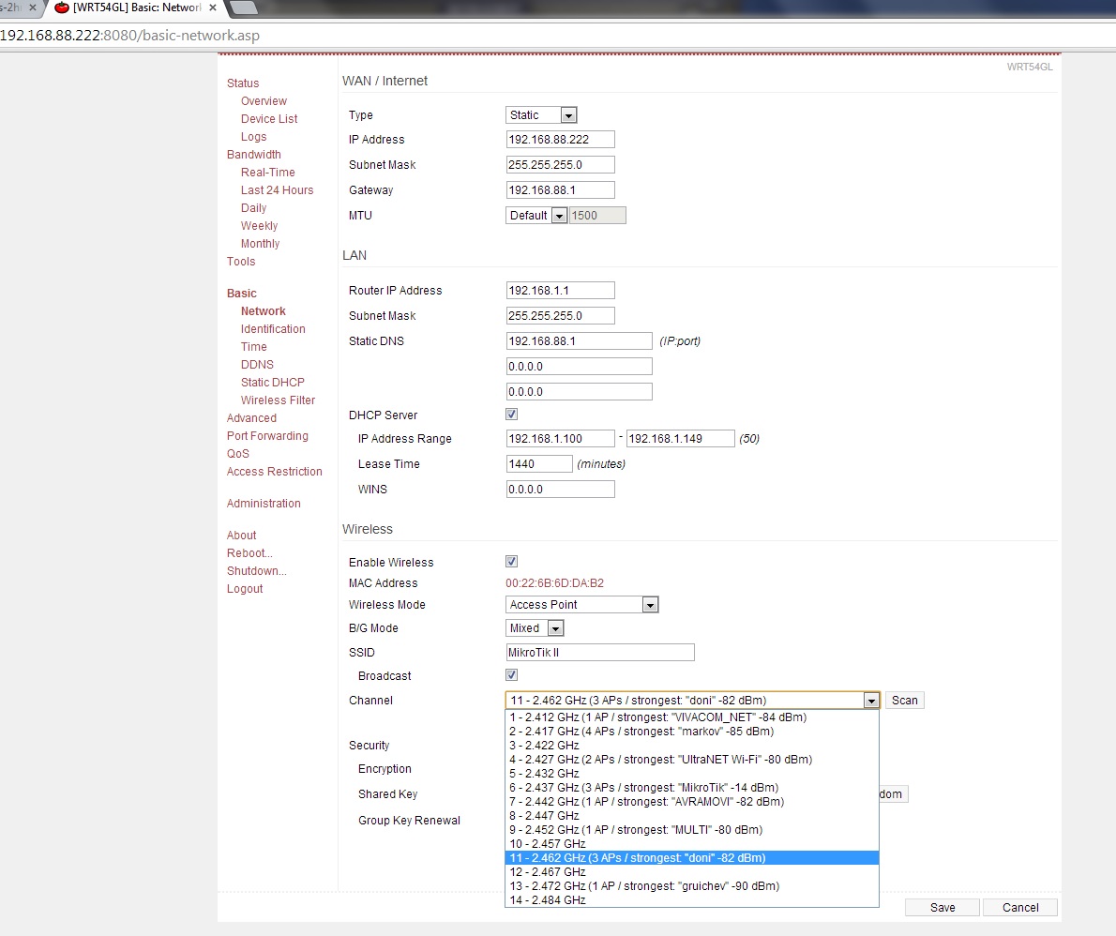Choose channel 1 VIVACOM_NET option
The height and width of the screenshot is (936, 1116).
(656, 717)
